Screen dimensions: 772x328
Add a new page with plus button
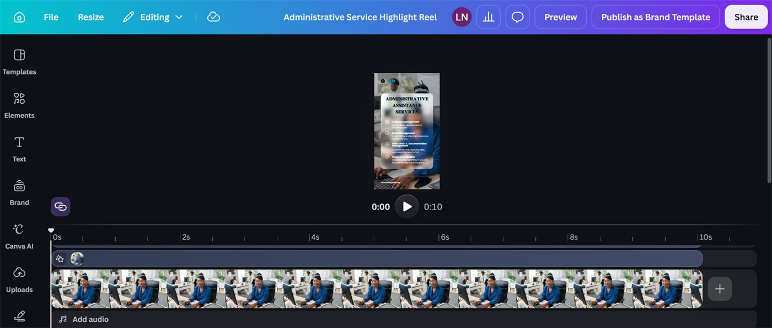pos(720,289)
